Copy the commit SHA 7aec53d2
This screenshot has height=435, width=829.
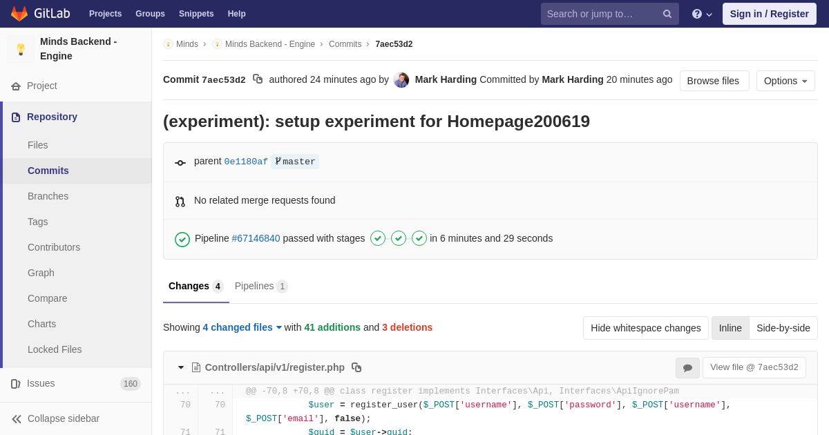tap(258, 79)
